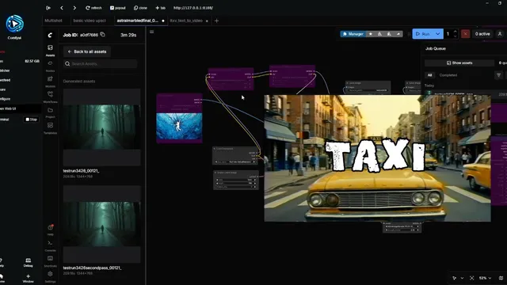Image resolution: width=507 pixels, height=285 pixels.
Task: Click the TAXI video preview
Action: (377, 158)
